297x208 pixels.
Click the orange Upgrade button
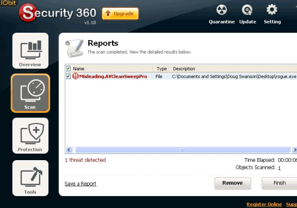coord(120,14)
